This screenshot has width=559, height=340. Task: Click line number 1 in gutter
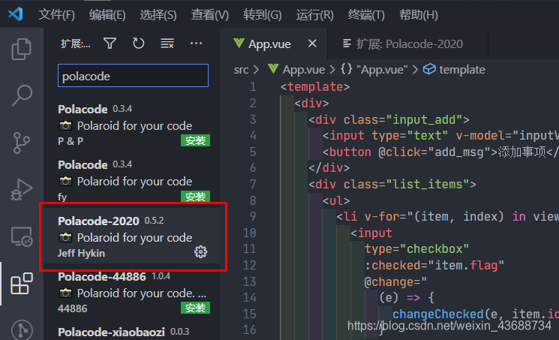(x=253, y=87)
